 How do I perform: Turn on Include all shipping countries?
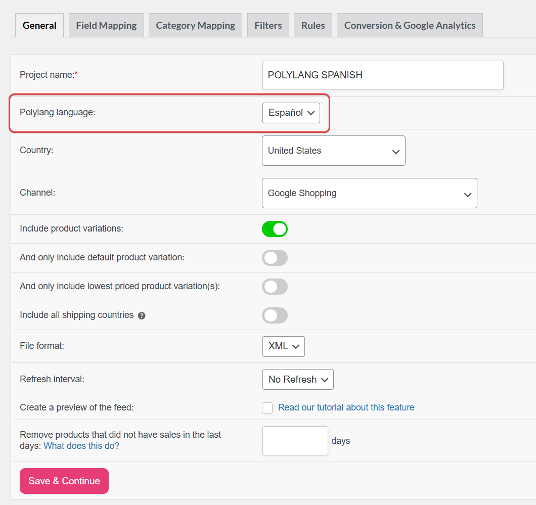(x=275, y=315)
